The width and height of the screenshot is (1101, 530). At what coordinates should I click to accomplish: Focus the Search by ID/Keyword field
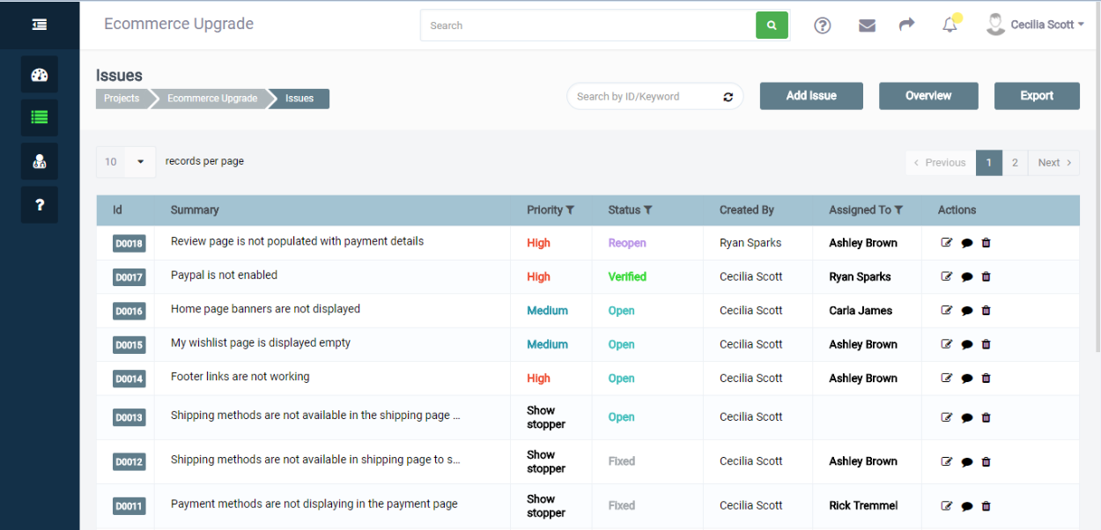coord(646,97)
